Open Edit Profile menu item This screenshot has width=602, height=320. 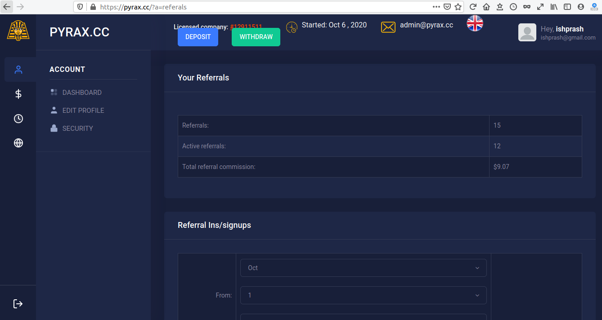[x=83, y=111]
